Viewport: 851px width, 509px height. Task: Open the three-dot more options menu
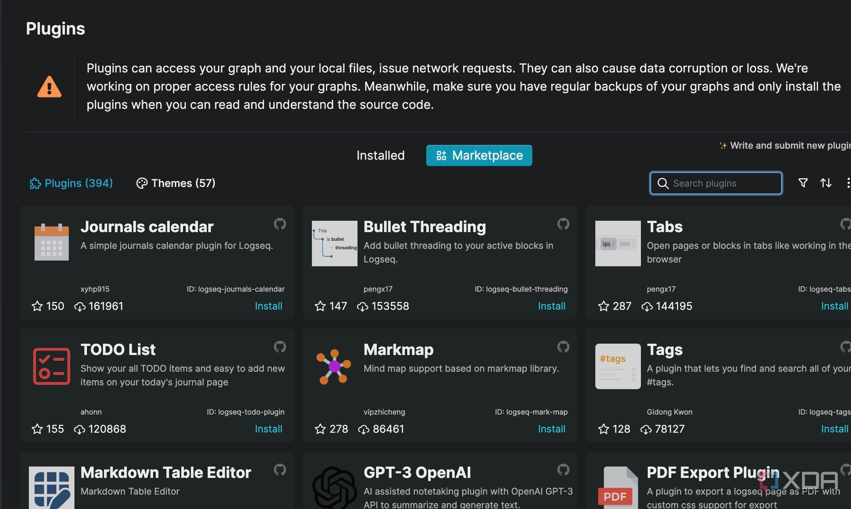pos(848,183)
